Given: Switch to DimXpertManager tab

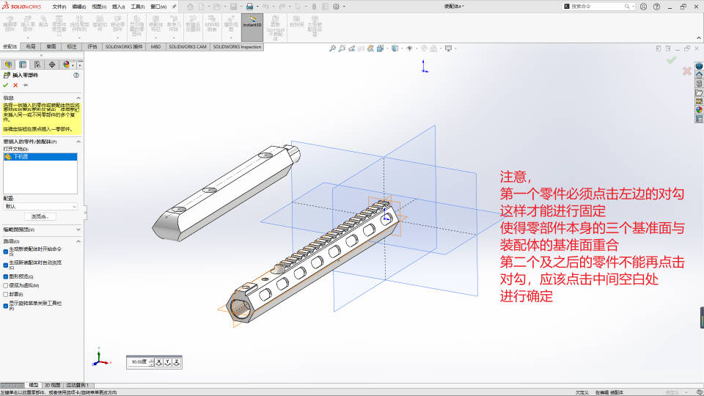Looking at the screenshot, I should point(52,65).
